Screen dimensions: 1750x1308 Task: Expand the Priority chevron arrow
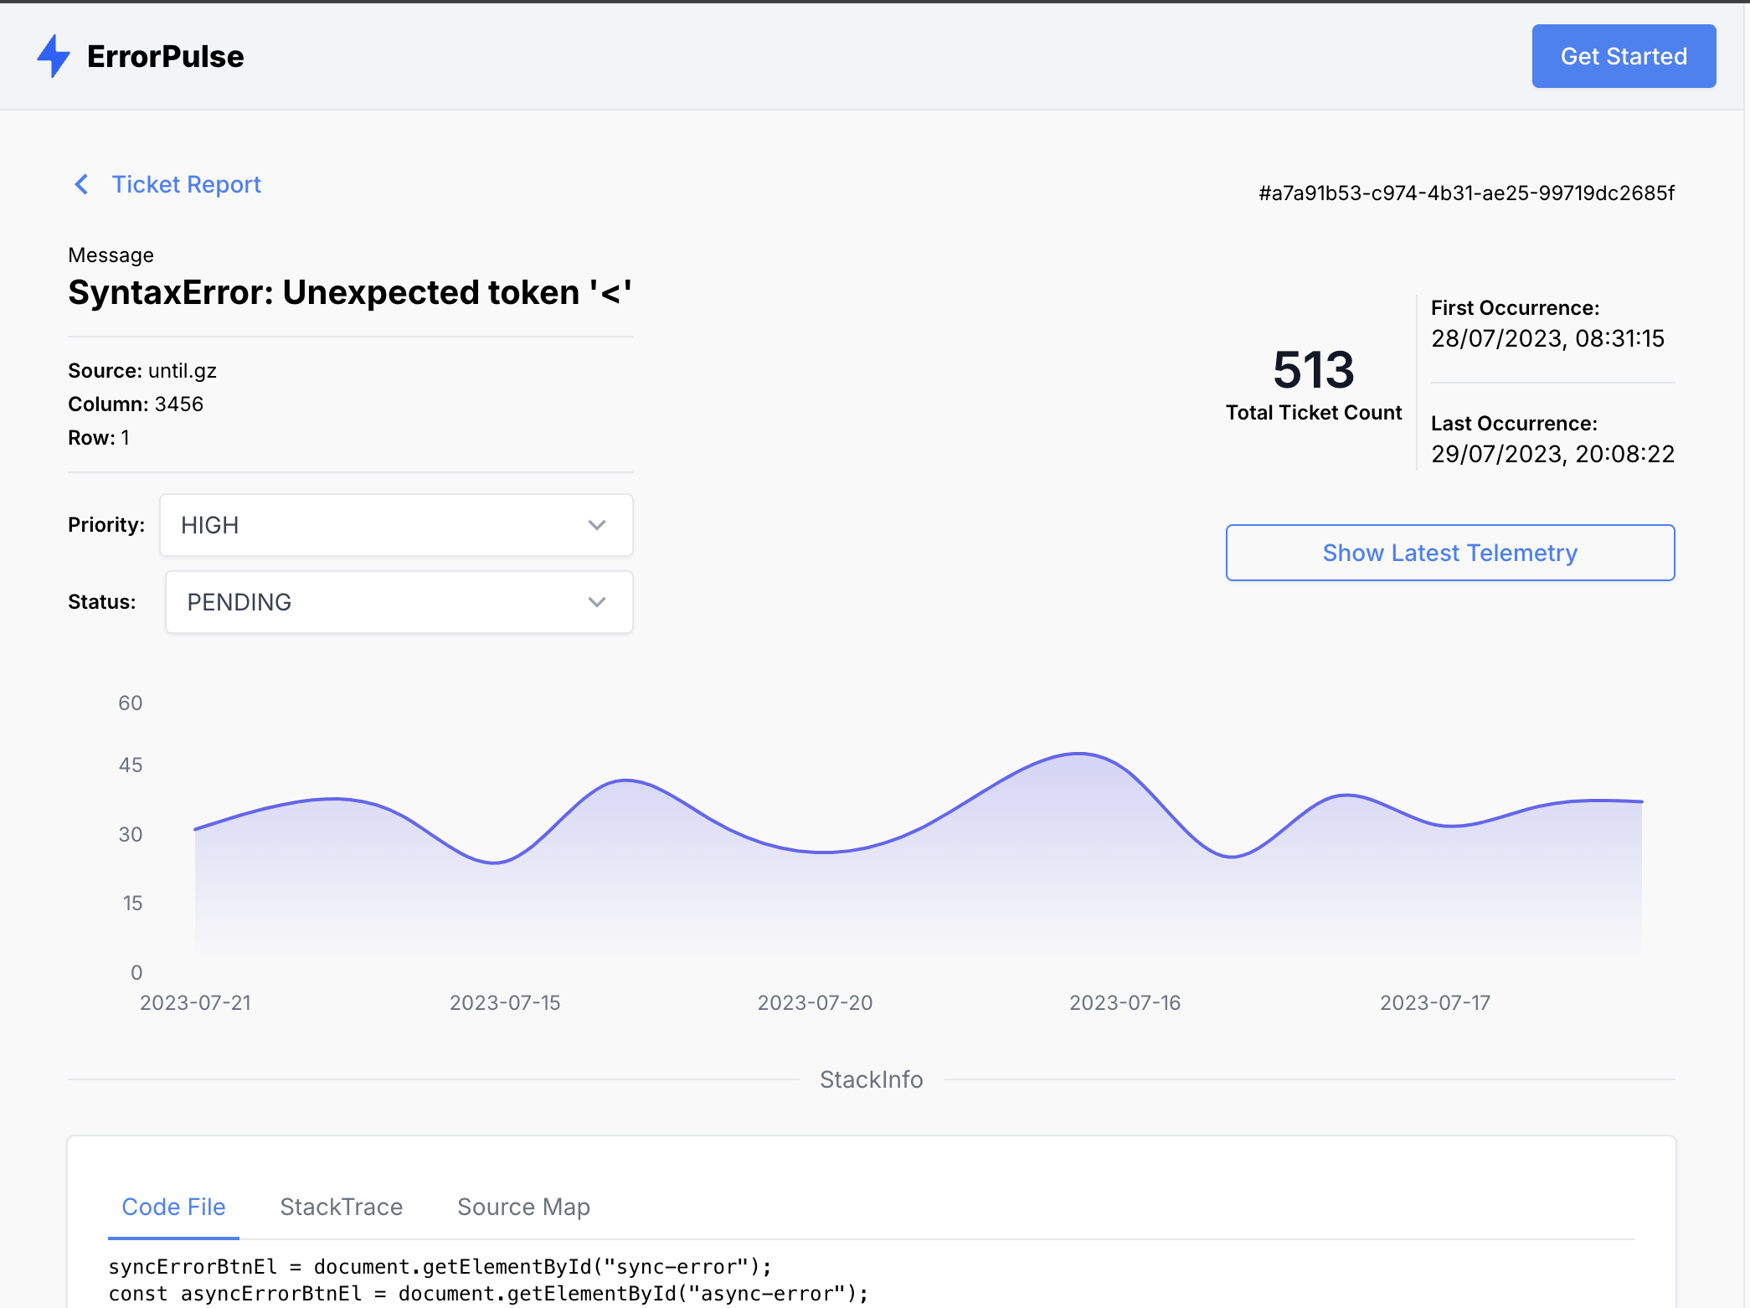point(596,525)
